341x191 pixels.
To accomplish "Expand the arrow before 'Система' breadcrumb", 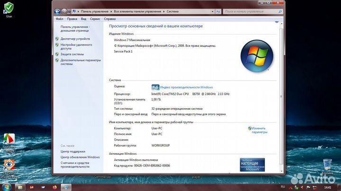I will pos(164,11).
